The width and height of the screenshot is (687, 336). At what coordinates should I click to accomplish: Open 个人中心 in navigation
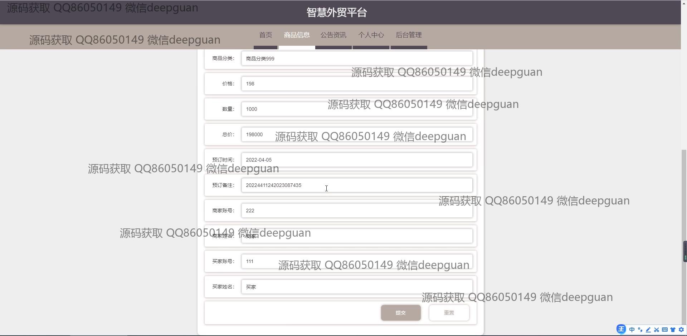tap(371, 35)
